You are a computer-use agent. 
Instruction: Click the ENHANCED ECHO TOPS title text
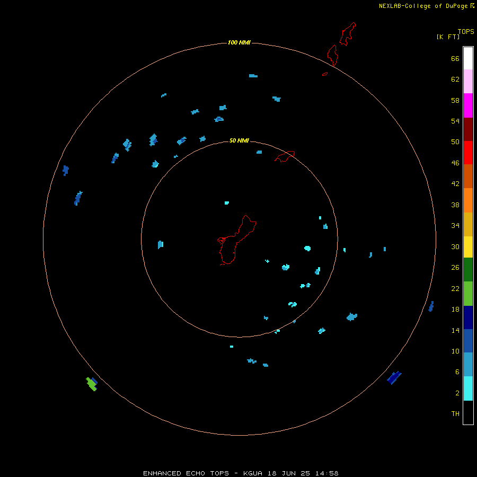(x=186, y=473)
